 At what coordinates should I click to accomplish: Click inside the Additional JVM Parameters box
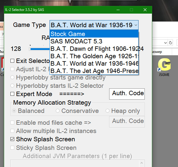click(x=75, y=163)
